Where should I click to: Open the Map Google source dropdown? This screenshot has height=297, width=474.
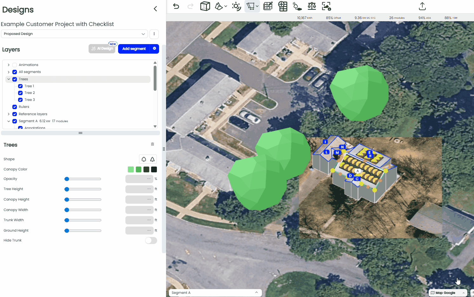448,293
